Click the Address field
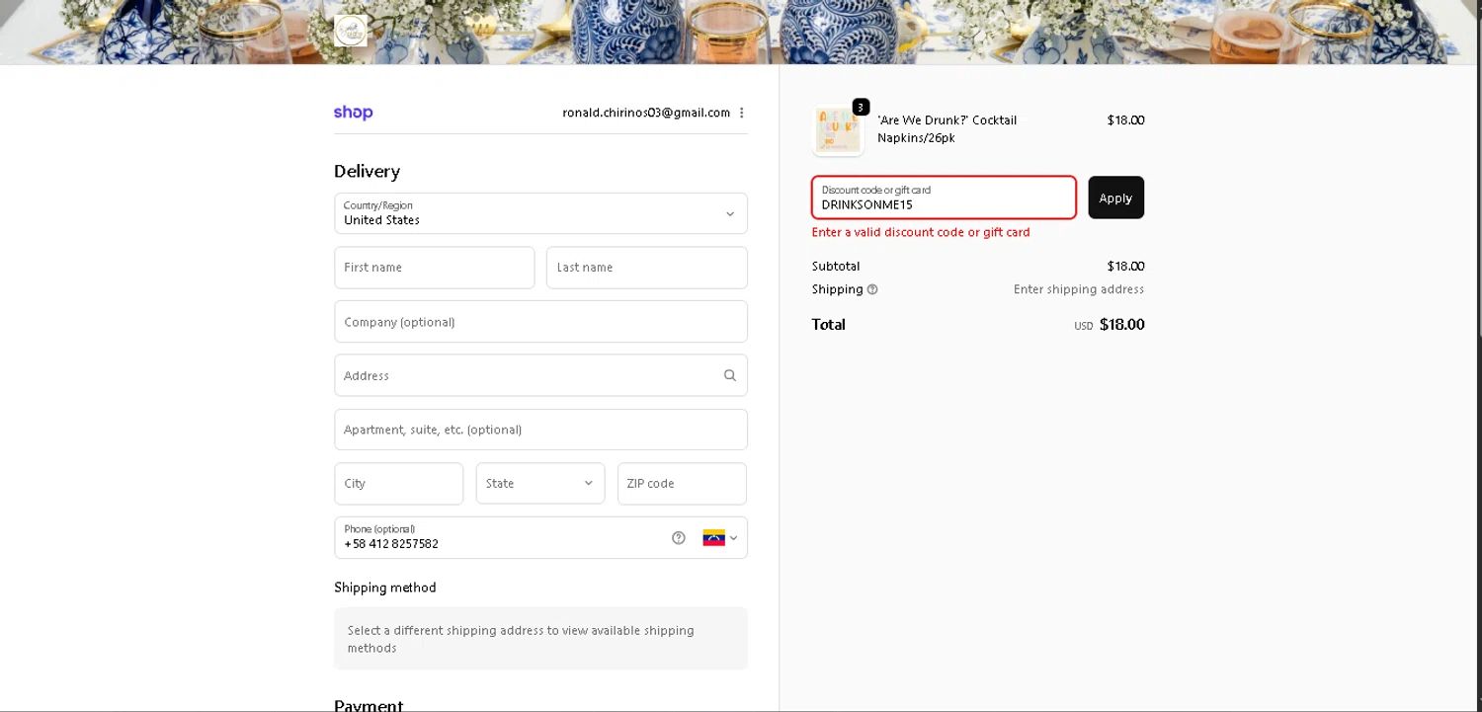1482x712 pixels. [540, 375]
